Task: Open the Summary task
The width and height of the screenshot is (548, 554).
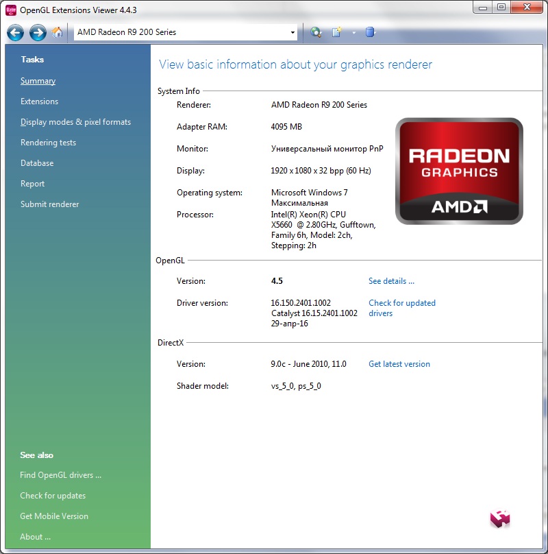Action: [x=38, y=81]
